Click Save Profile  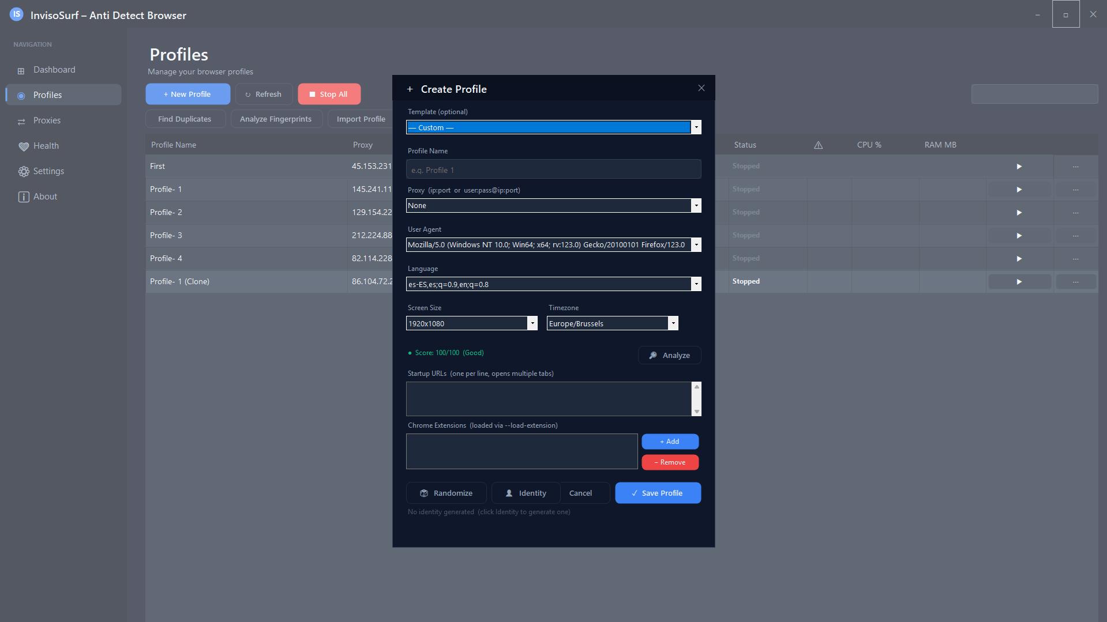point(658,493)
